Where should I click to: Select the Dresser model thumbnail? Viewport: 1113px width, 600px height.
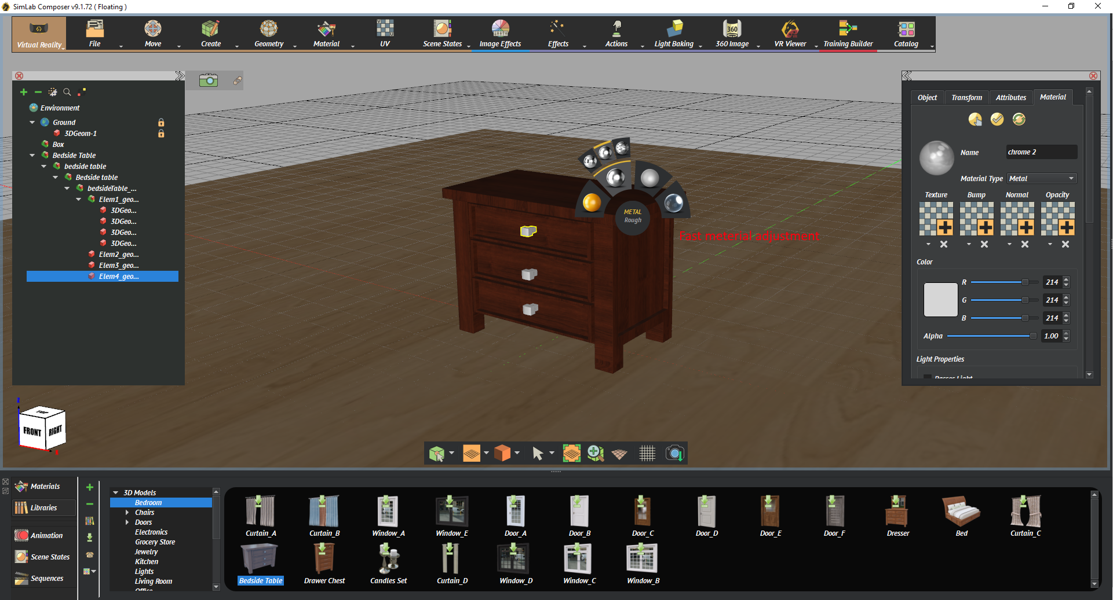pyautogui.click(x=897, y=515)
